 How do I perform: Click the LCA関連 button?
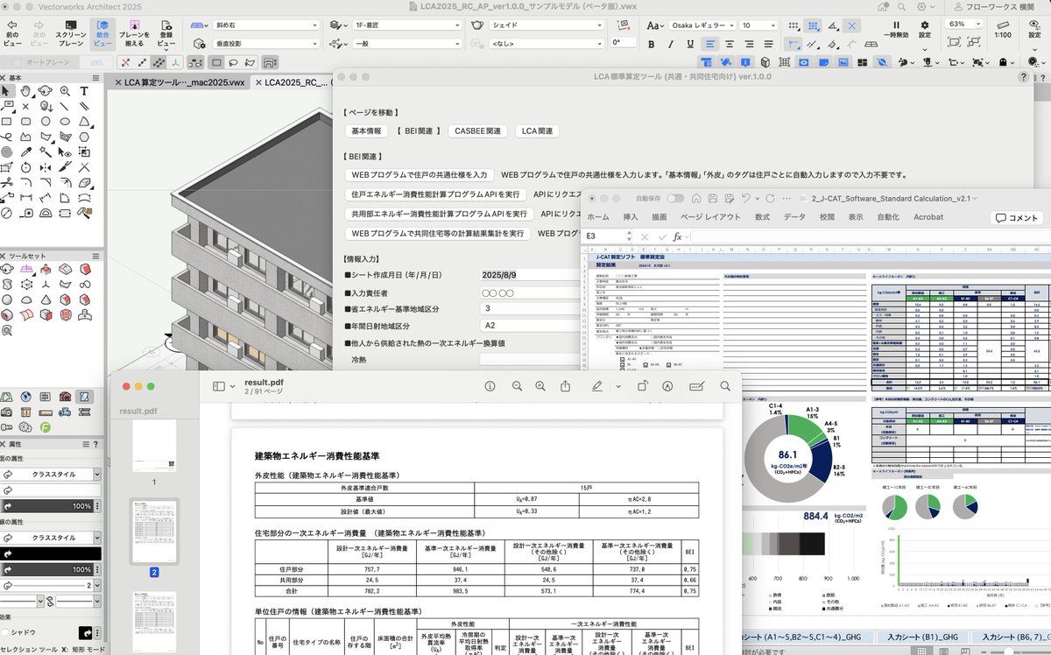tap(537, 130)
